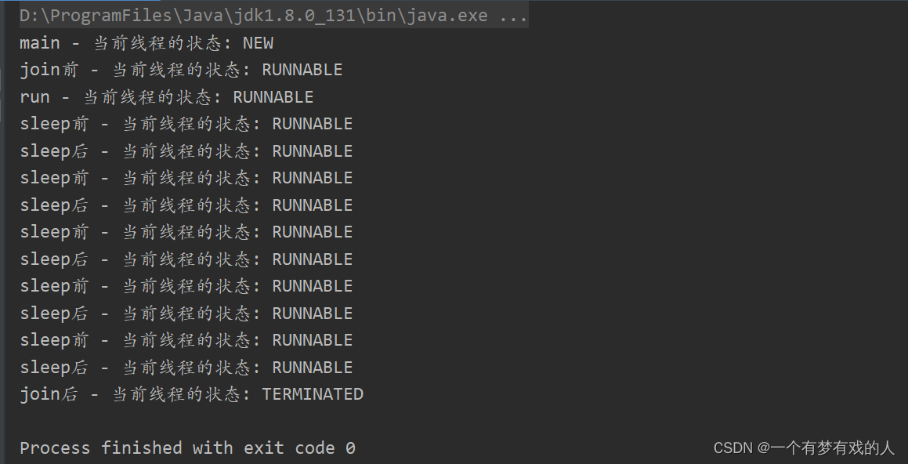Click the last sleep前 output line
This screenshot has height=464, width=908.
point(186,340)
